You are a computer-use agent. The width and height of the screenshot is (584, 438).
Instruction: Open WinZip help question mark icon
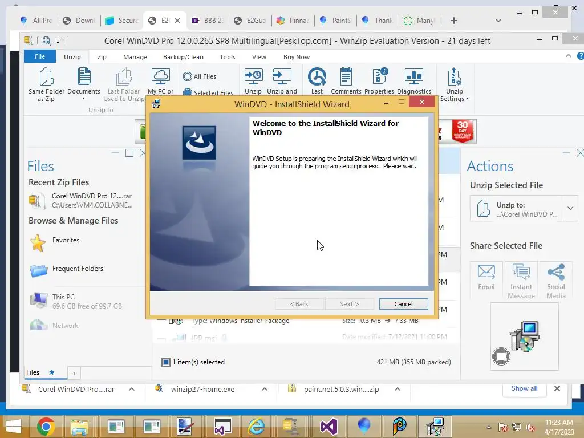click(580, 56)
